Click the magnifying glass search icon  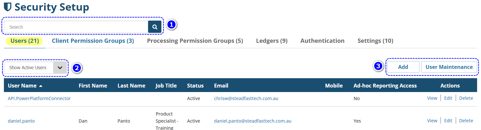click(155, 27)
